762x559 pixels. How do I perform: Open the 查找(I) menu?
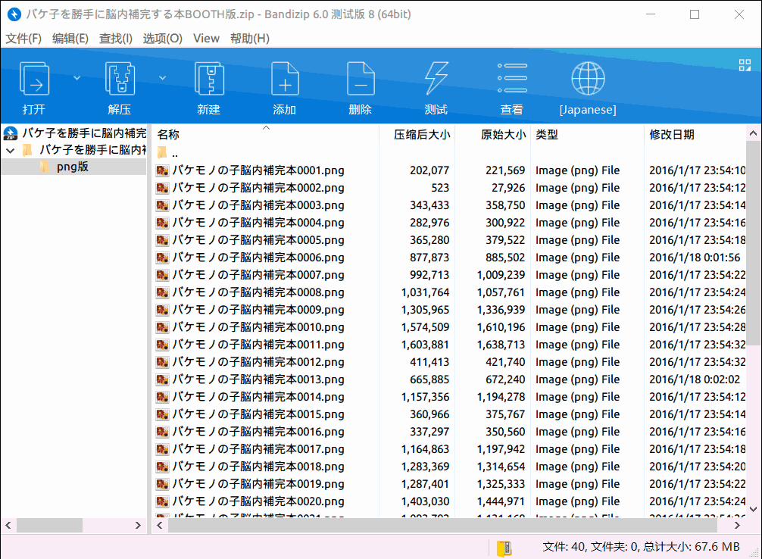(x=116, y=39)
